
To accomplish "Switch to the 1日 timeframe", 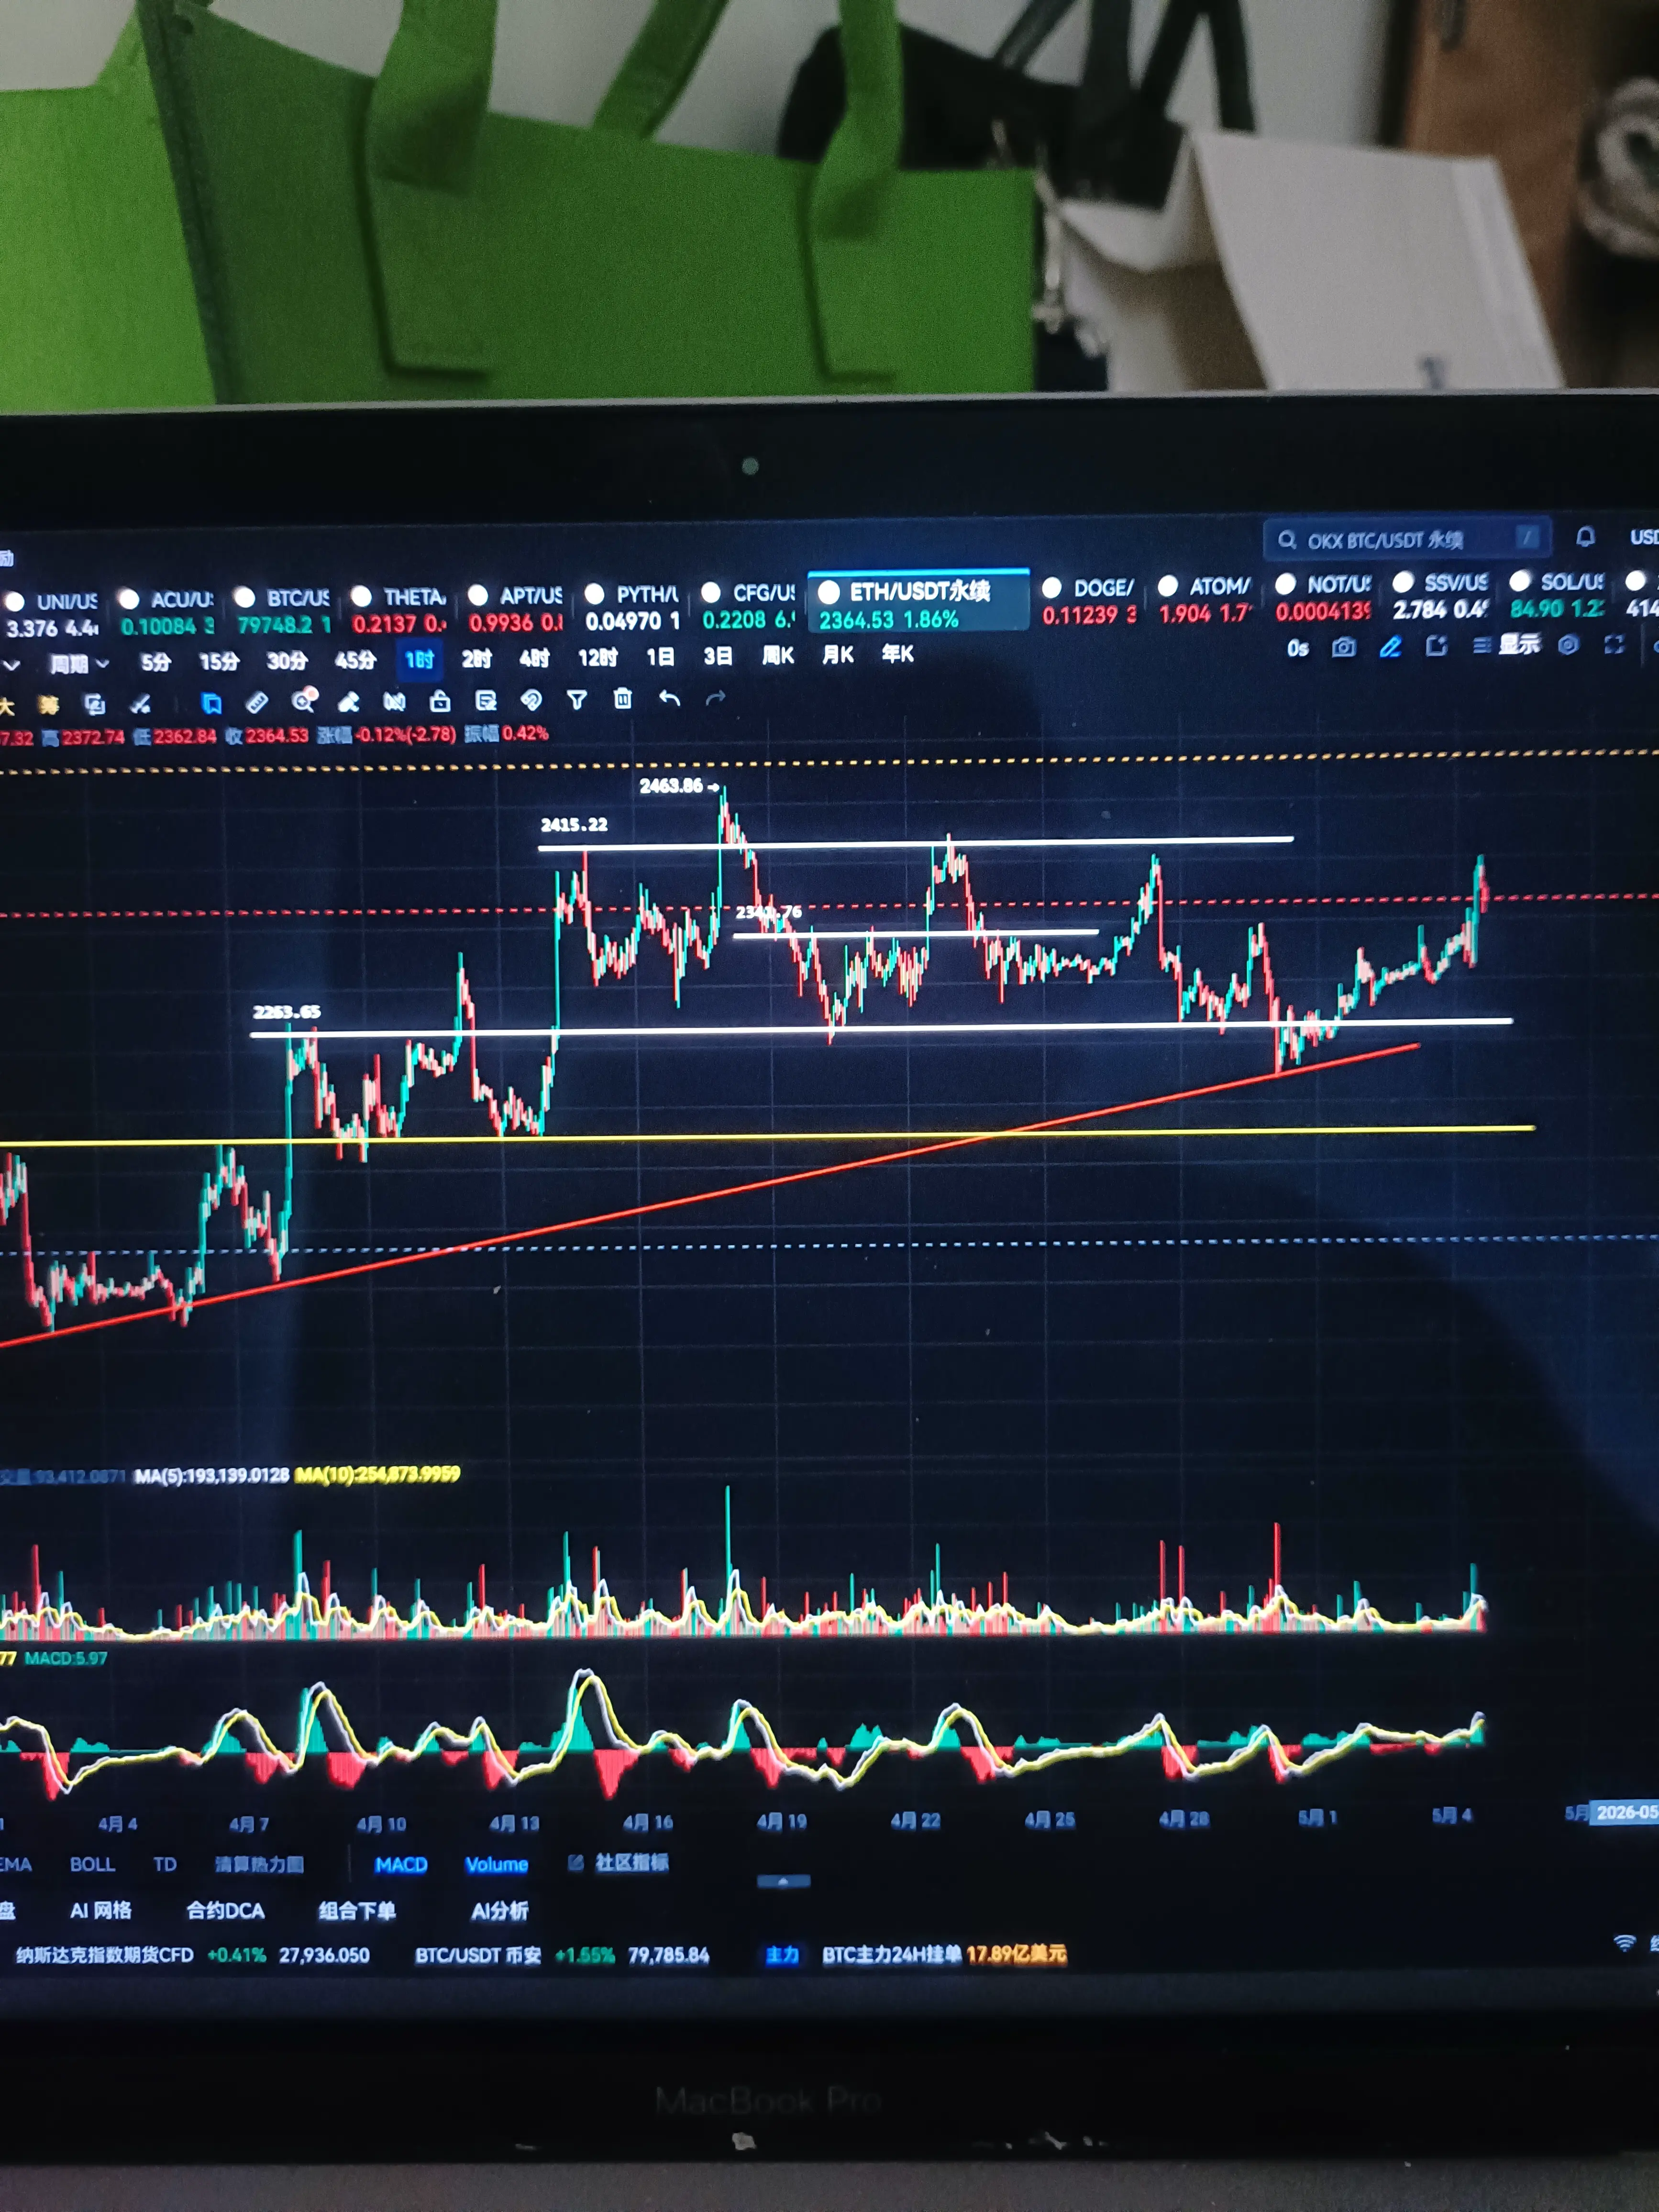I will [660, 656].
